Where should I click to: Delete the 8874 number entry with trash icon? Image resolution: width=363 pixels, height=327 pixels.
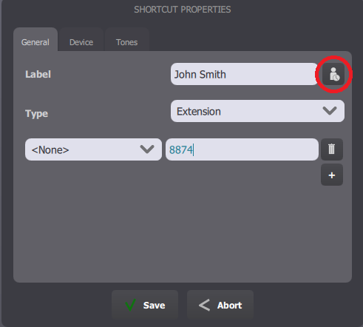coord(332,149)
